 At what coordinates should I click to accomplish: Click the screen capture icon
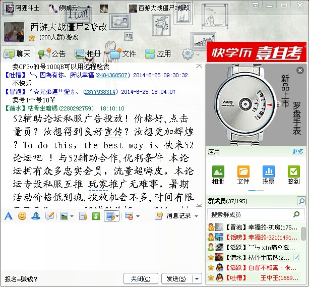110,216
